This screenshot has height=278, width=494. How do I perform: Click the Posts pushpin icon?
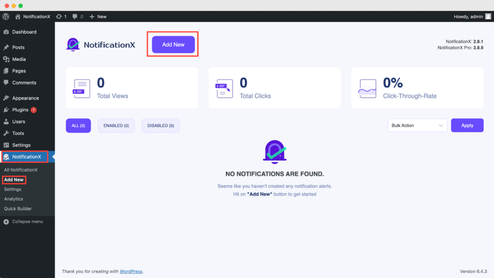point(6,47)
